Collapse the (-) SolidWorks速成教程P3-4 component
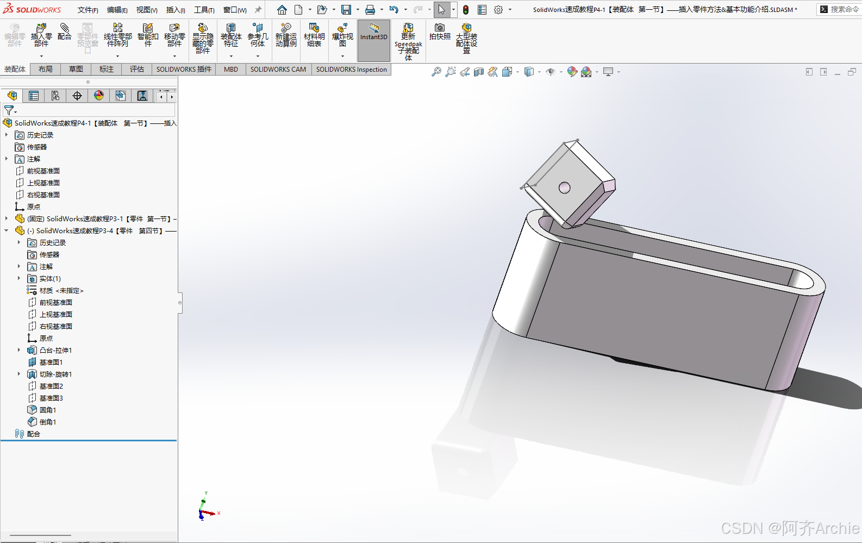Viewport: 862px width, 543px height. click(x=7, y=230)
